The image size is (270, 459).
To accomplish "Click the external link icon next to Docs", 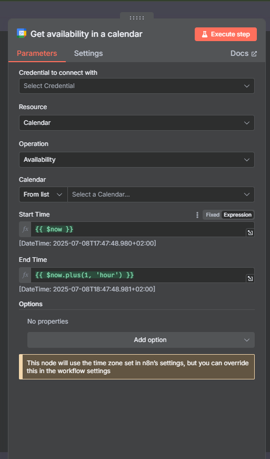I will coord(254,54).
